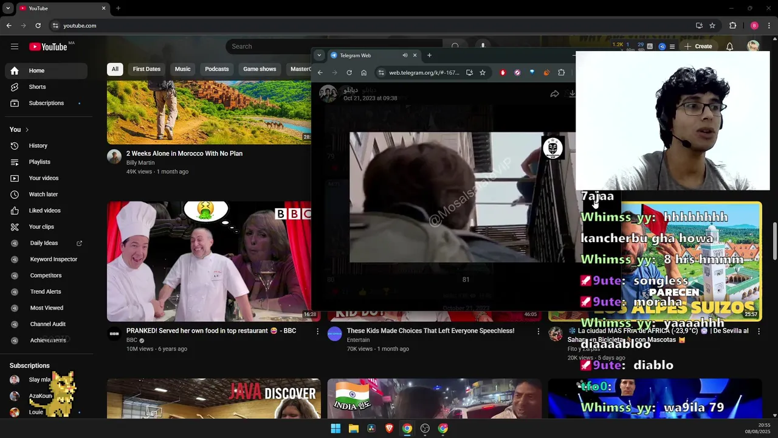
Task: Open Subscriptions in the sidebar
Action: click(46, 103)
